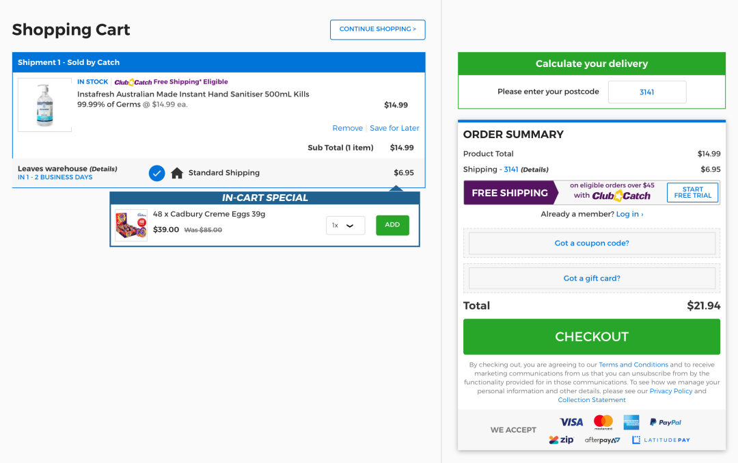The width and height of the screenshot is (738, 463).
Task: Click the Mastercard logo
Action: click(x=603, y=422)
